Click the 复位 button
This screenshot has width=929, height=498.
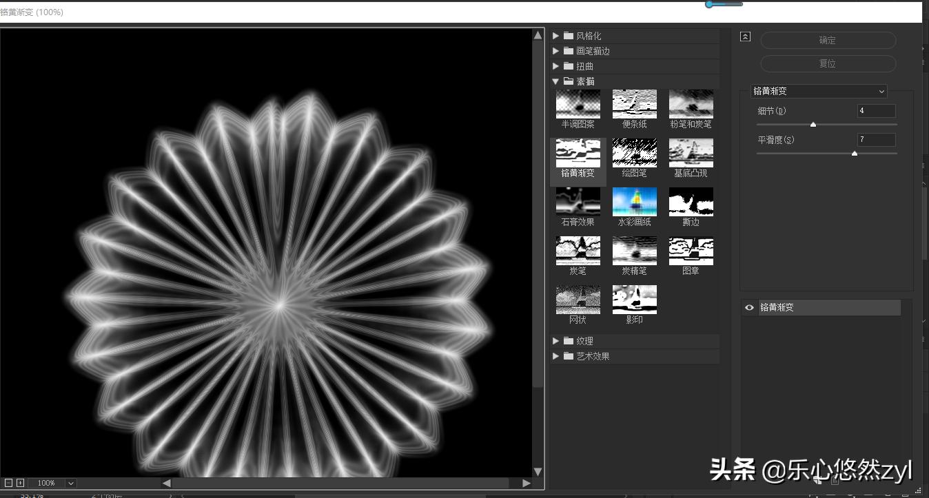coord(828,63)
